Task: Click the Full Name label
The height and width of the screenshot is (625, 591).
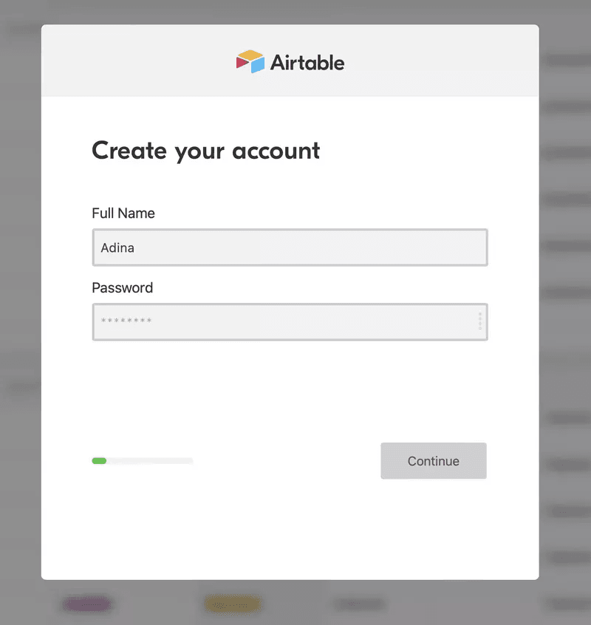Action: point(123,214)
